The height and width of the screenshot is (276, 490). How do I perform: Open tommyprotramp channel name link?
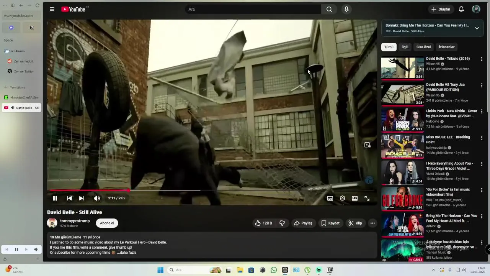click(x=75, y=221)
